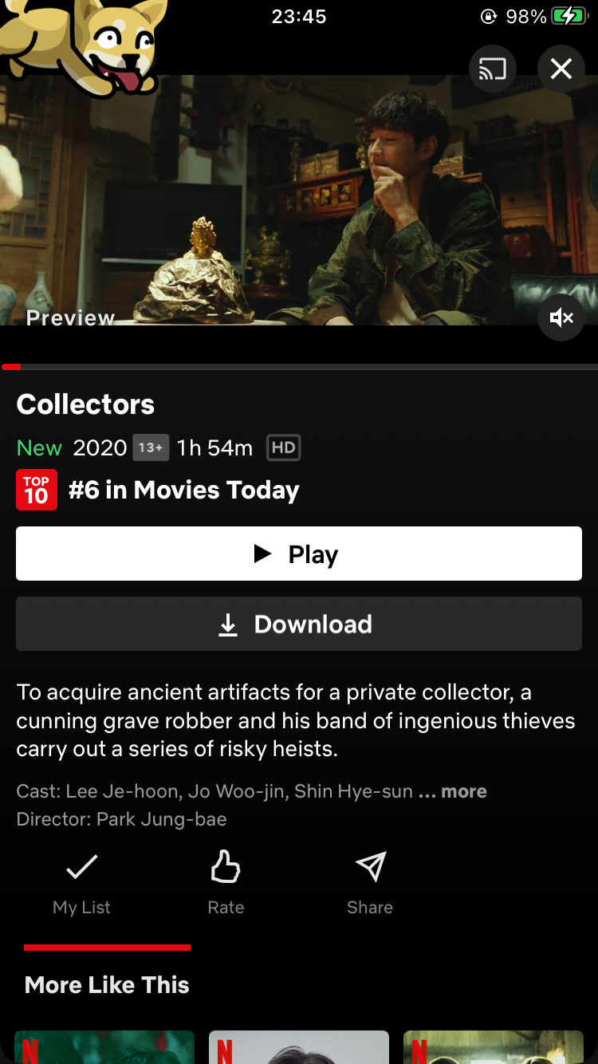Rate the movie with thumbs up icon
Viewport: 598px width, 1064px height.
point(226,884)
